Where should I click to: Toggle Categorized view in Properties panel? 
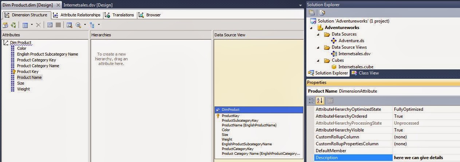311,101
